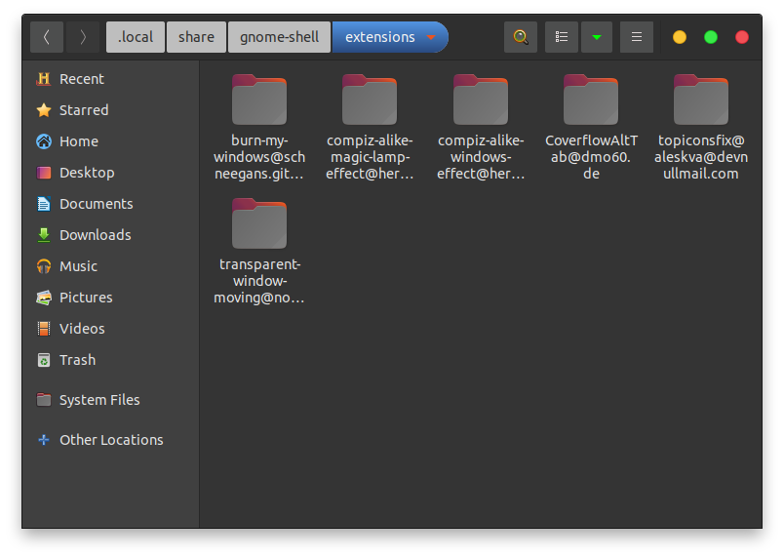Select the transparent-window-moving folder icon

tap(259, 223)
